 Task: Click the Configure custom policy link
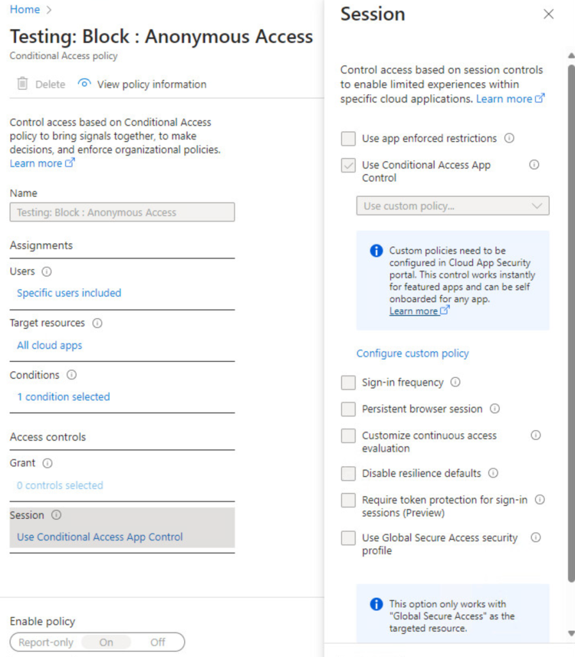click(x=412, y=354)
